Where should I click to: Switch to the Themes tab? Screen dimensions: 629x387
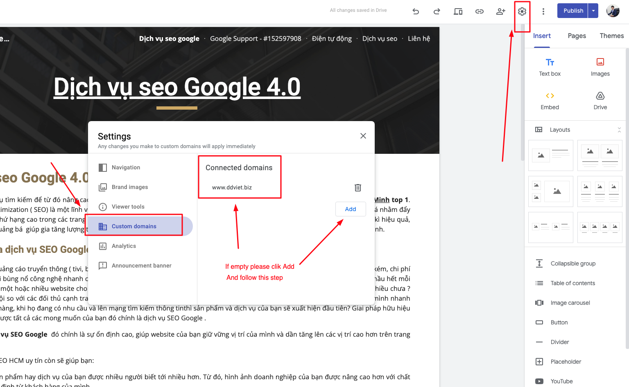click(612, 36)
